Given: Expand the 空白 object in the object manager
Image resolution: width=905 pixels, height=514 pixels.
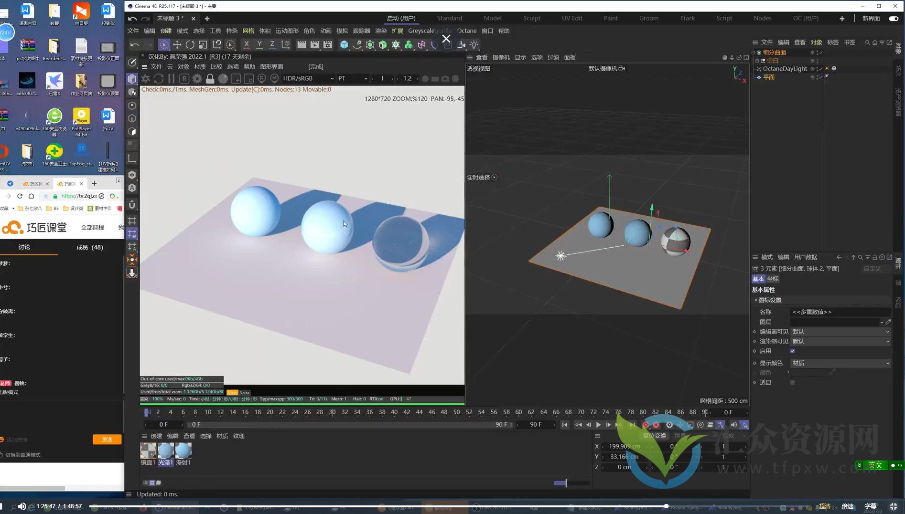Looking at the screenshot, I should [757, 61].
